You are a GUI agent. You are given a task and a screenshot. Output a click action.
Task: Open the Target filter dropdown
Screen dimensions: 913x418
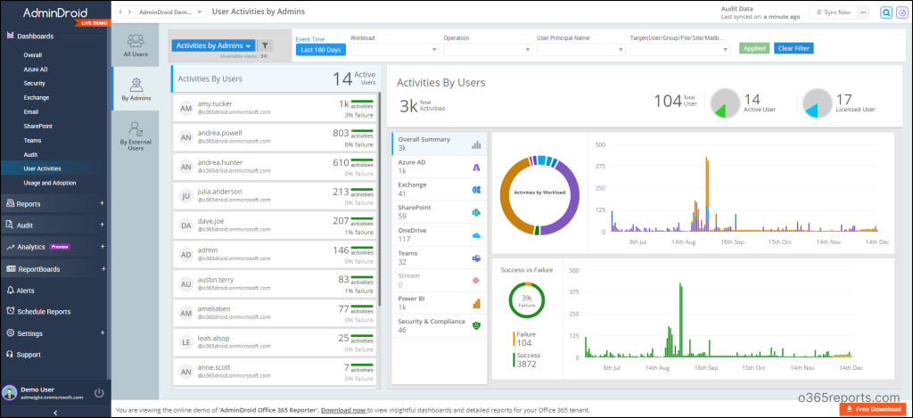coord(679,50)
